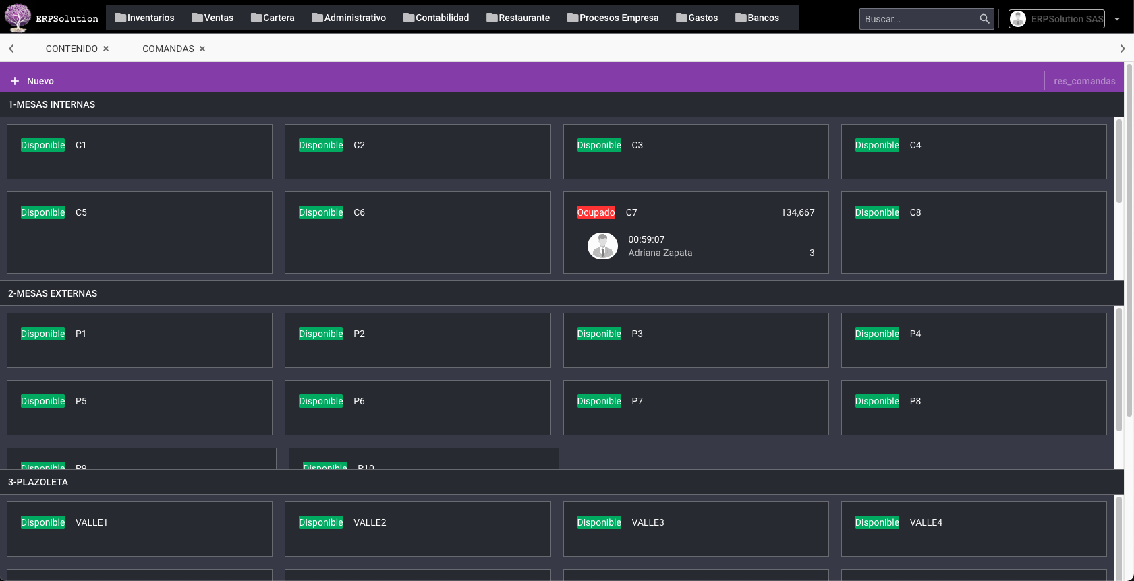
Task: Click the Nuevo button
Action: pos(40,81)
